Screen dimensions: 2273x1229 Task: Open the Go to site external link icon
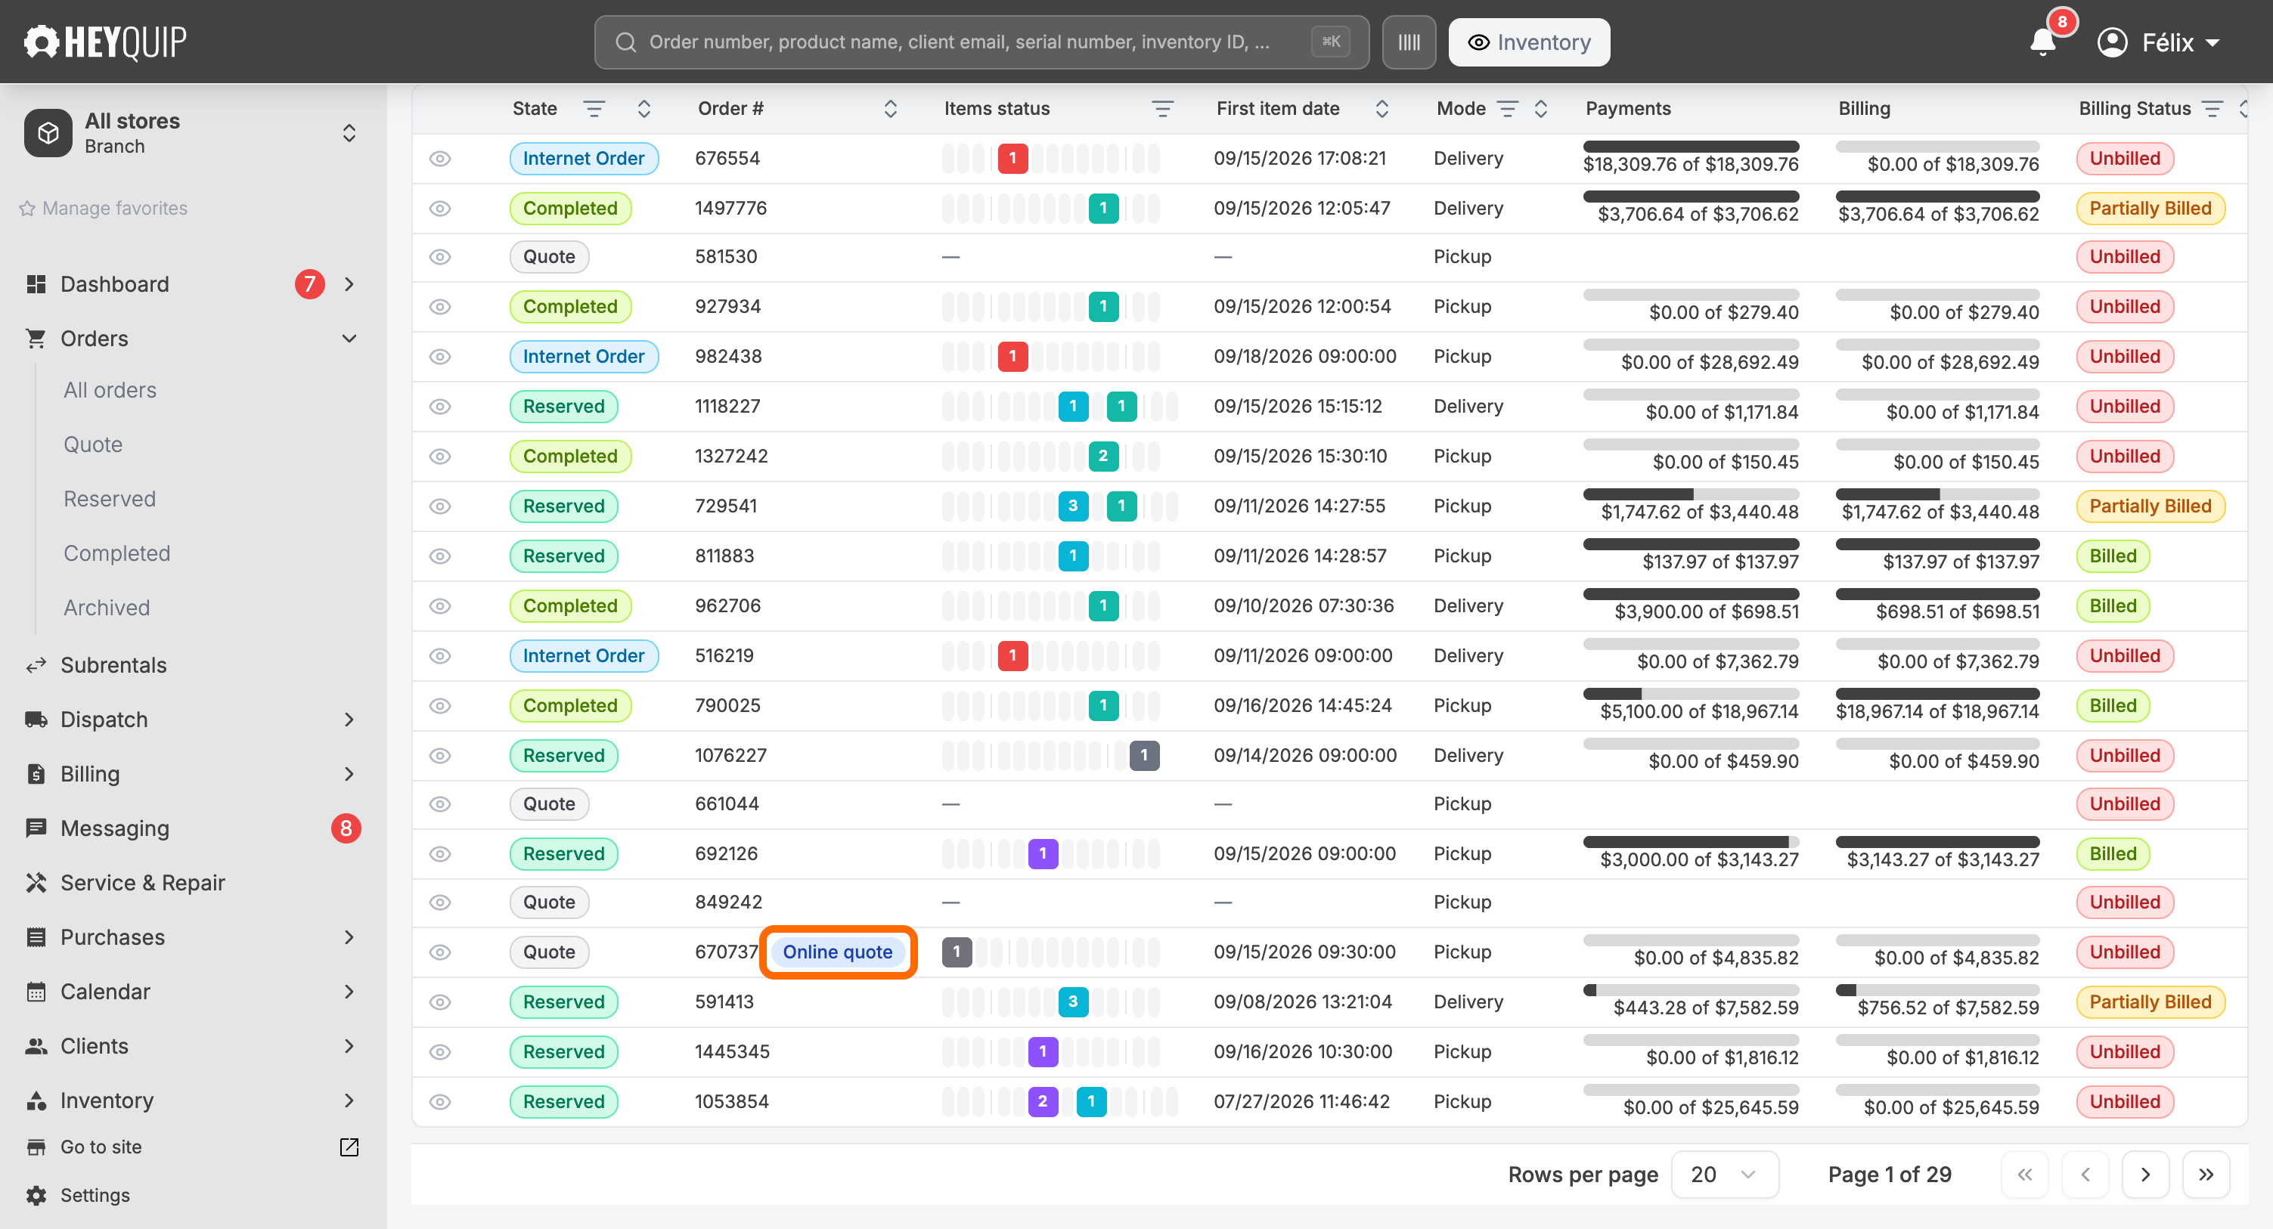349,1146
